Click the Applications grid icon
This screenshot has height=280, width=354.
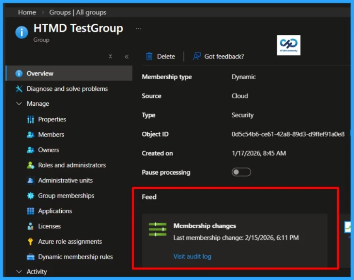29,211
